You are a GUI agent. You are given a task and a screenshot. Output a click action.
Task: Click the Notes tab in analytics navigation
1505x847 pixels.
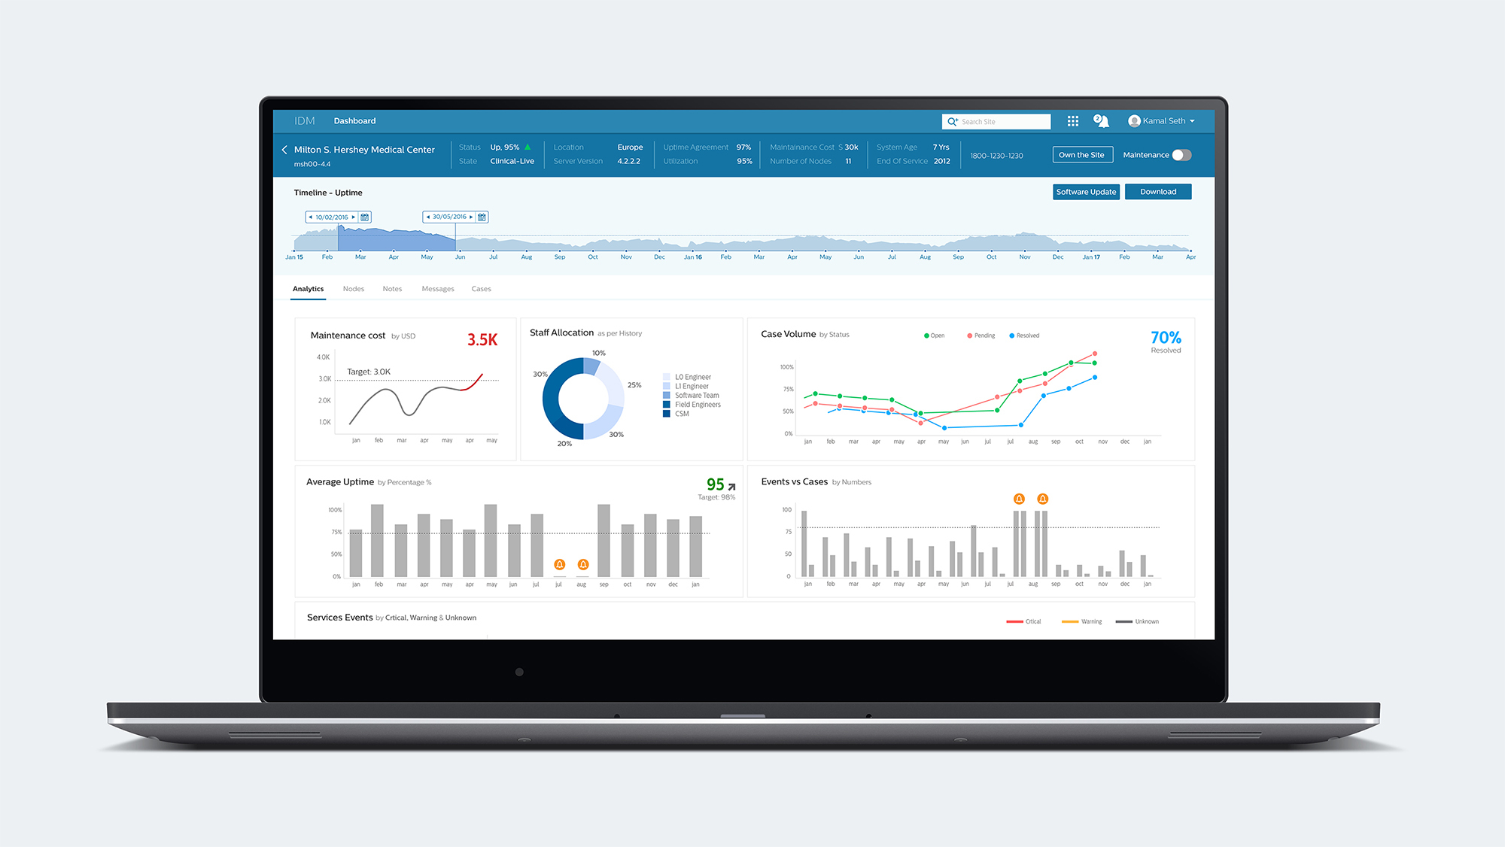point(390,288)
